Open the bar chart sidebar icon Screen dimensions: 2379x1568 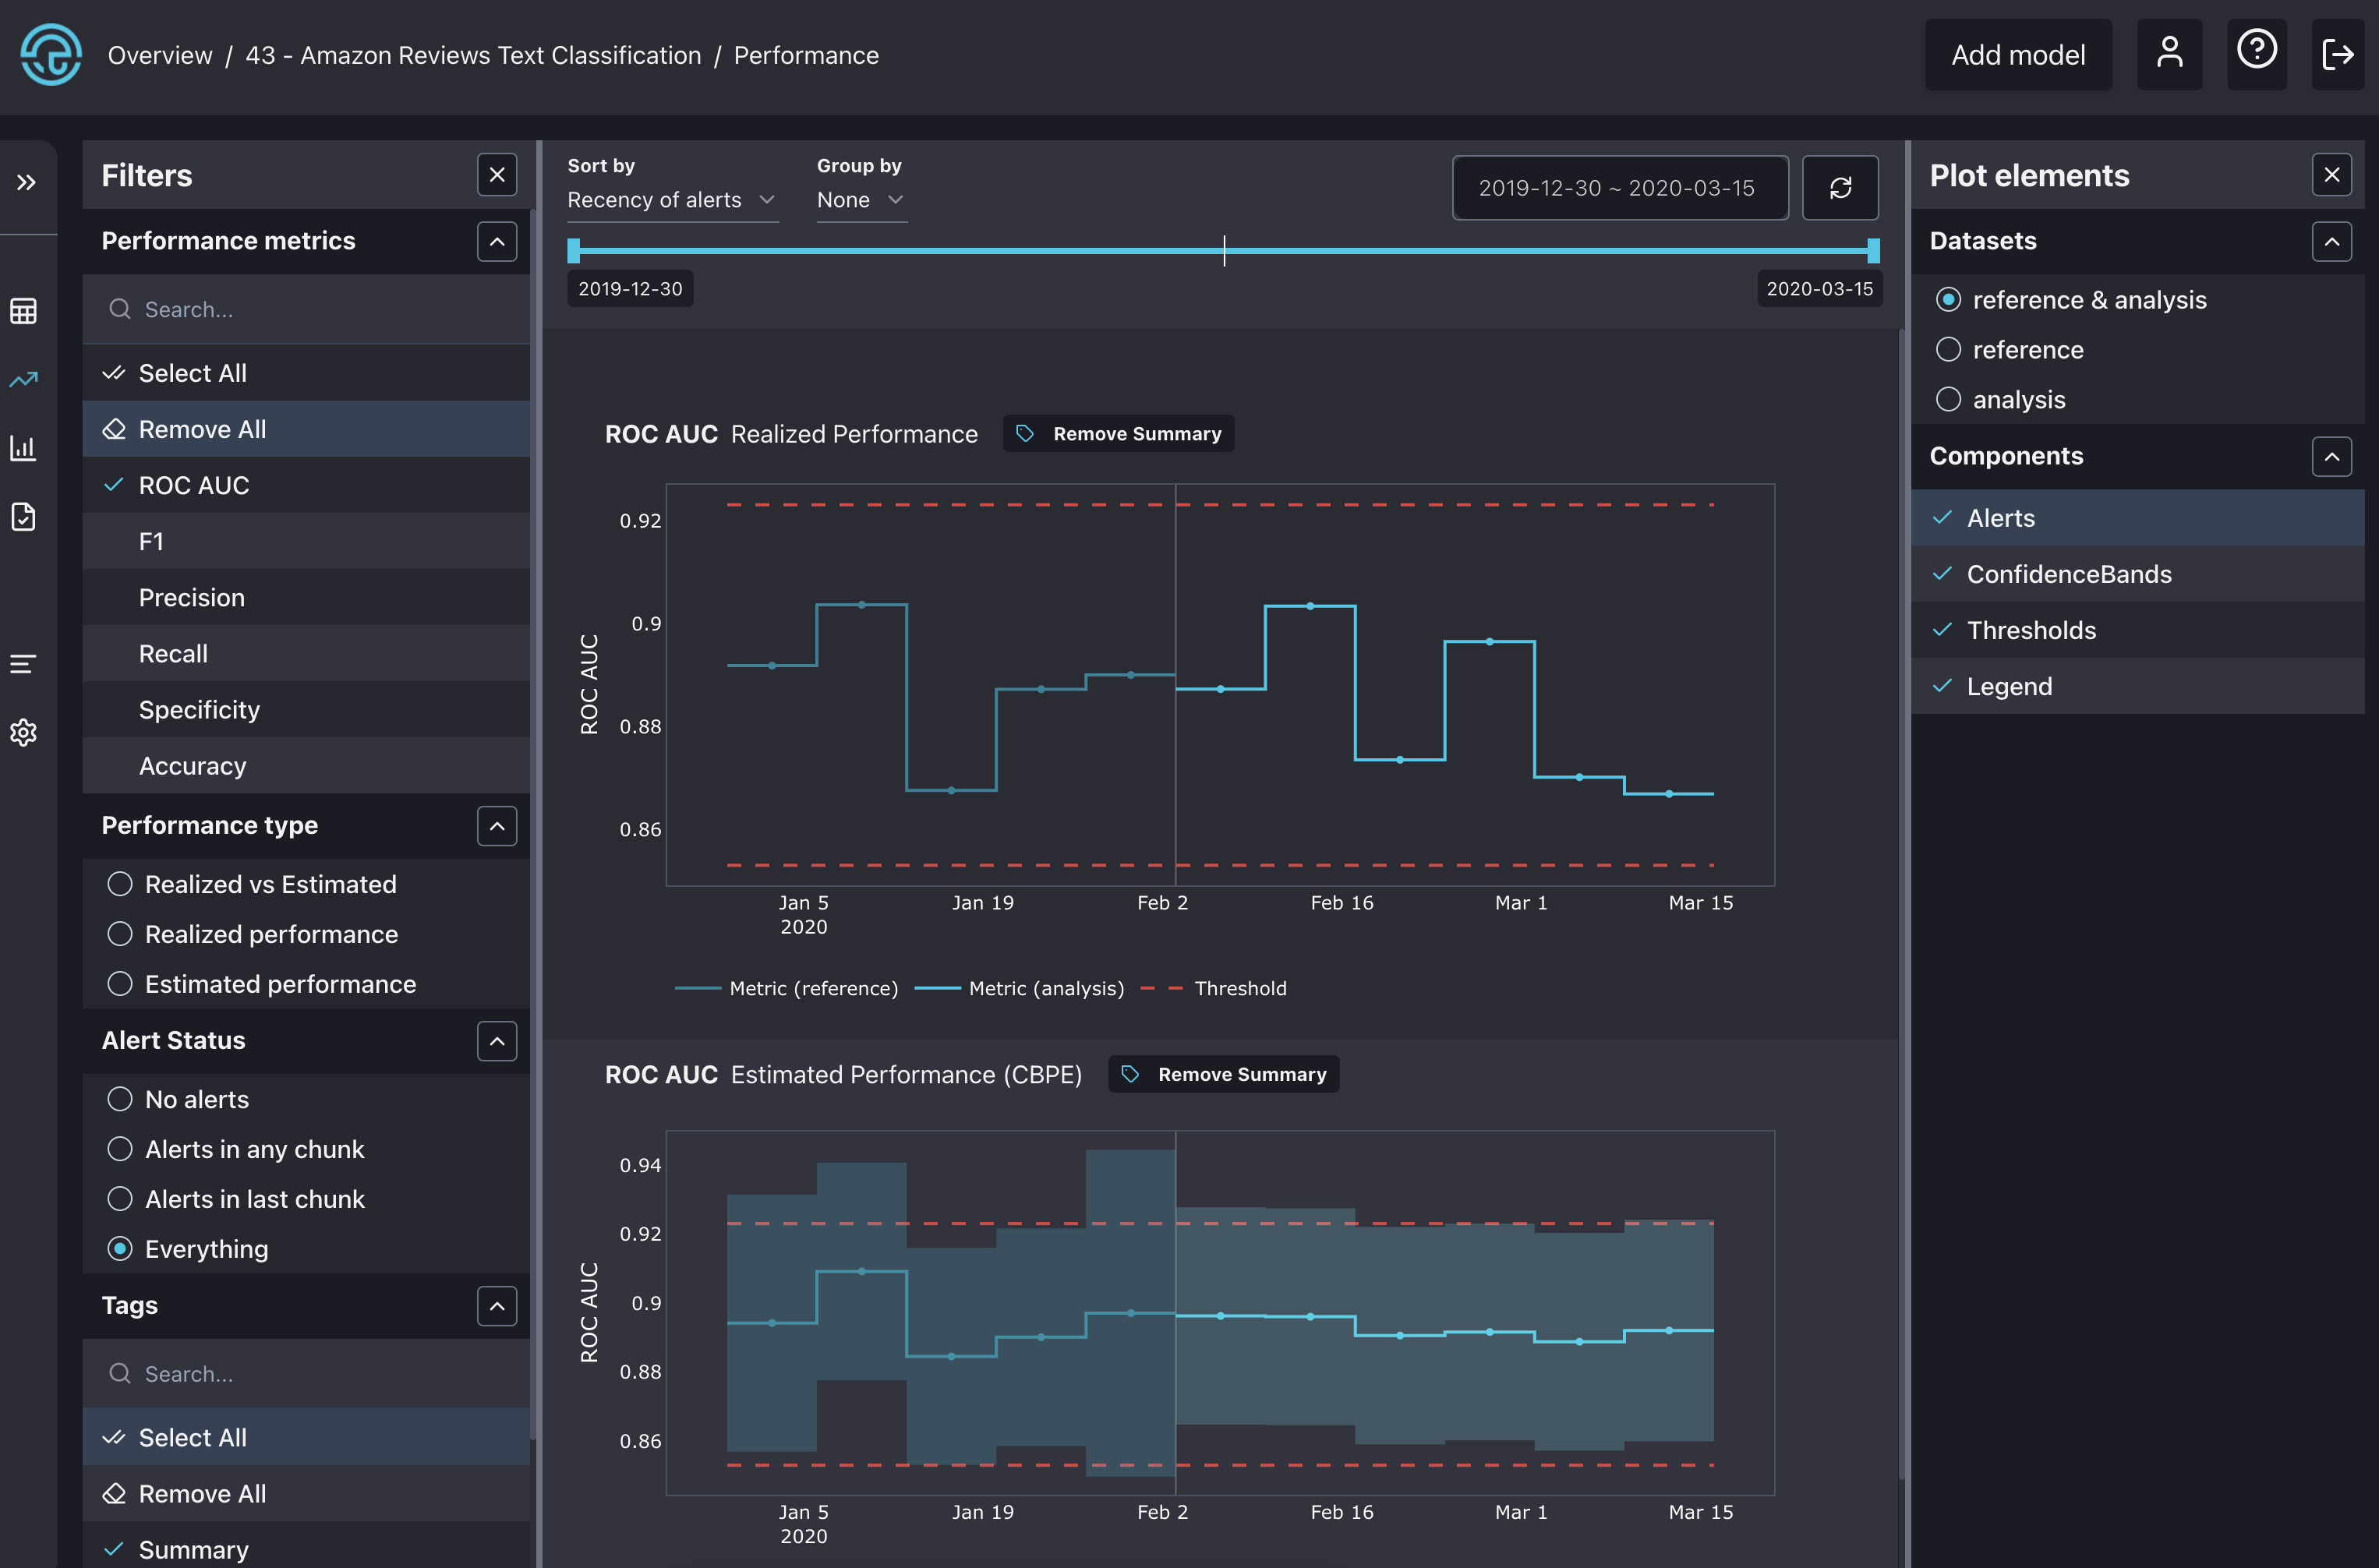[24, 448]
